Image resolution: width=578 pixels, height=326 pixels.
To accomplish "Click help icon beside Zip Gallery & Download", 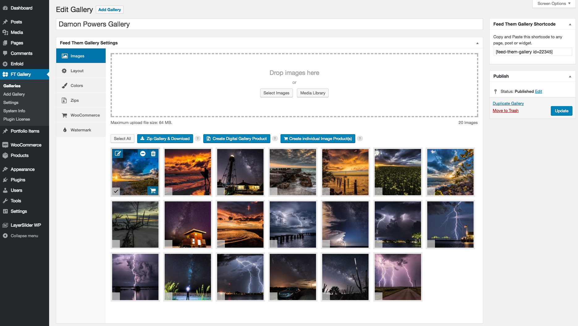I will click(x=198, y=138).
